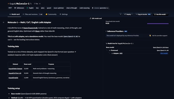Filter by the English language tag
Viewport: 174px width, 99px height.
coord(30,8)
